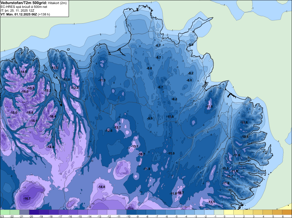
Task: Click the -11.7 temperature label
Action: [230, 176]
